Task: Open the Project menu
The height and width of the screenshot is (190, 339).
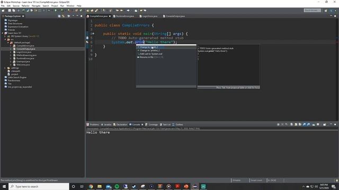Action: click(x=55, y=6)
